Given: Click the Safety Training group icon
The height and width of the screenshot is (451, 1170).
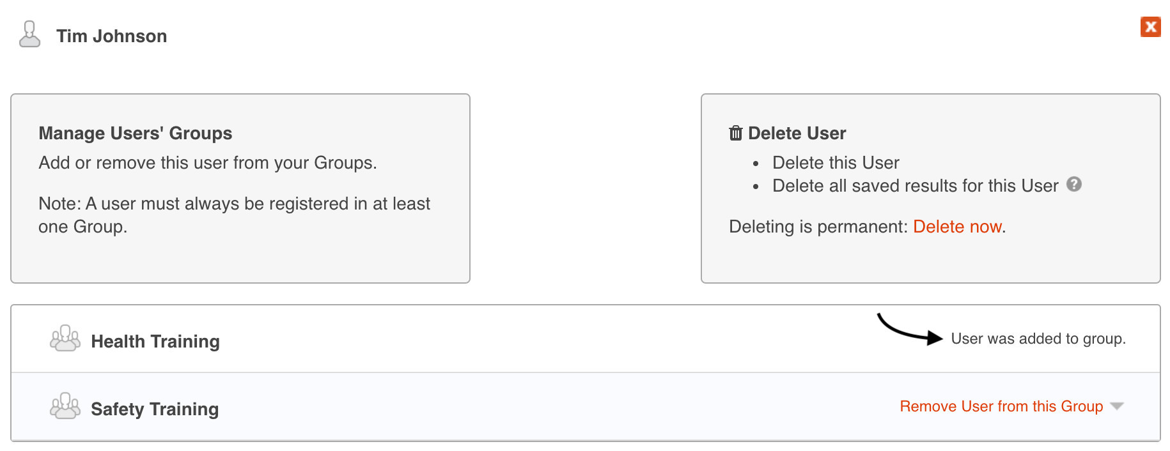Looking at the screenshot, I should click(x=65, y=406).
